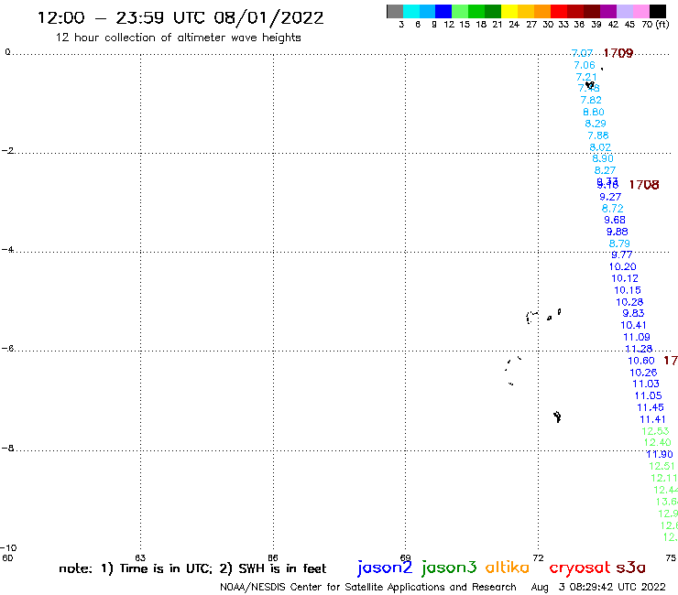The height and width of the screenshot is (595, 678).
Task: Click the 'jason2' satellite label
Action: (x=385, y=568)
